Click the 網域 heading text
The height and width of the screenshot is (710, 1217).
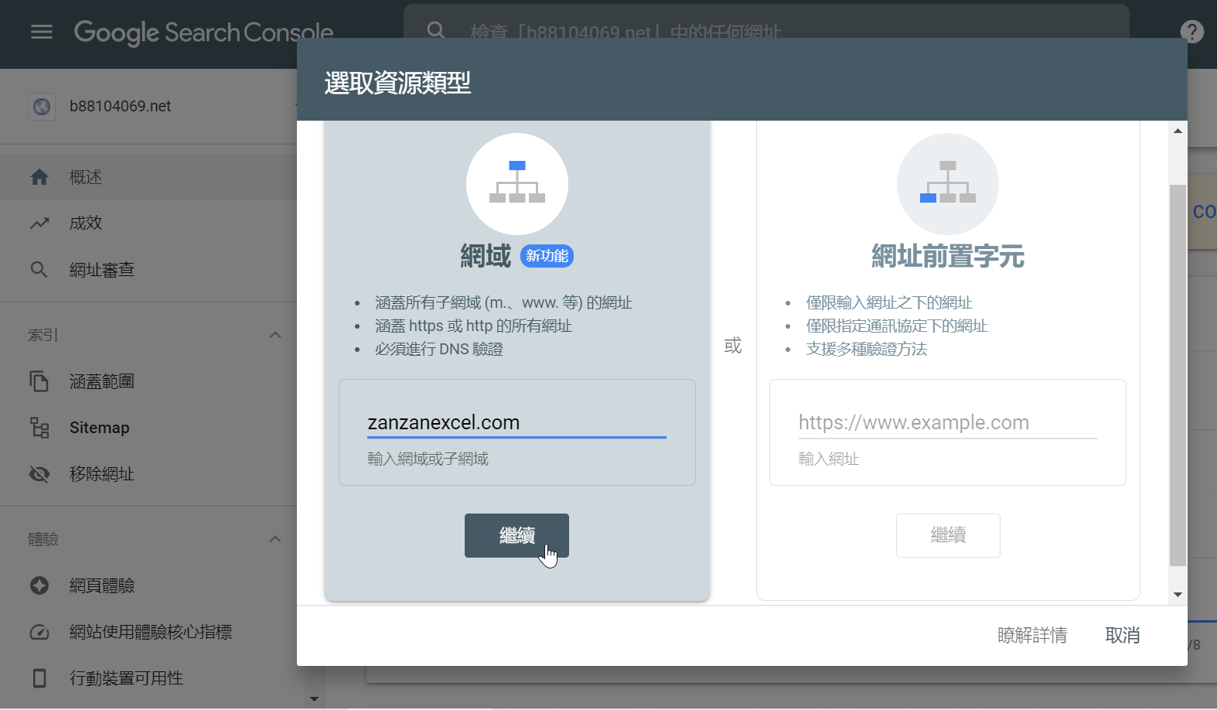(x=486, y=256)
